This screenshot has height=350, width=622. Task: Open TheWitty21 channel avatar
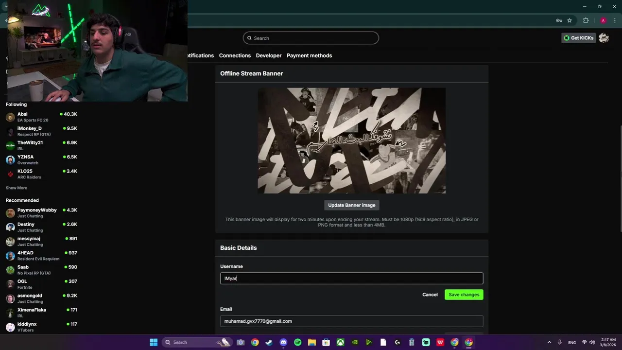10,145
